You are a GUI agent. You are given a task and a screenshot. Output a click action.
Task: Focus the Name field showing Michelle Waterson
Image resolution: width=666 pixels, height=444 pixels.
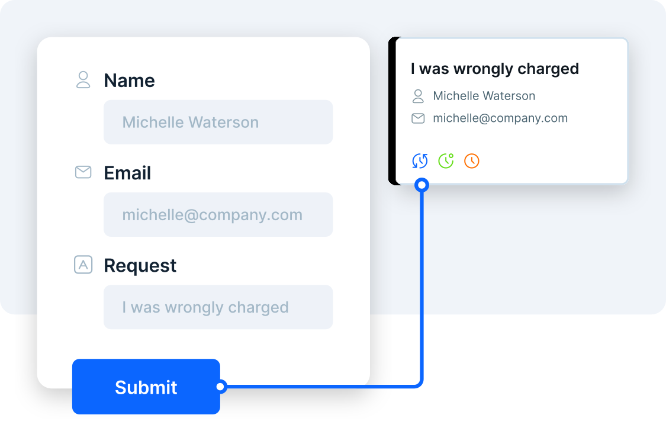click(x=218, y=122)
